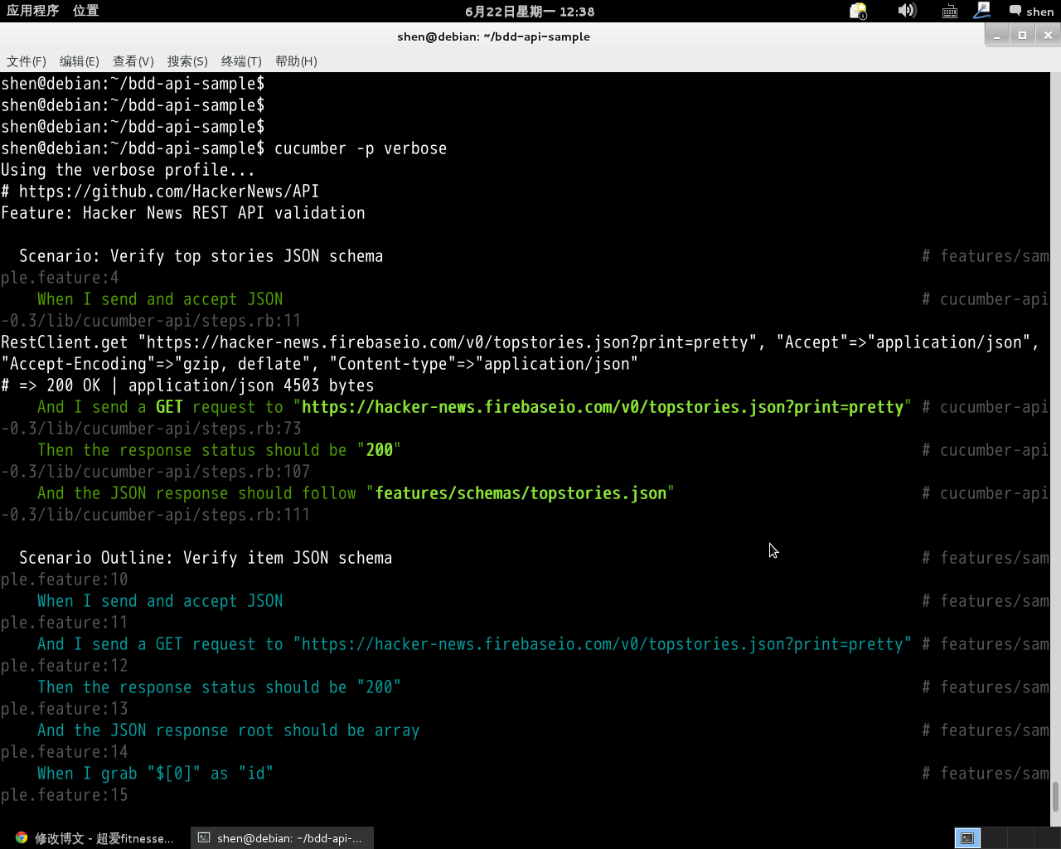Minimize the terminal window
Viewport: 1061px width, 849px height.
pyautogui.click(x=997, y=35)
